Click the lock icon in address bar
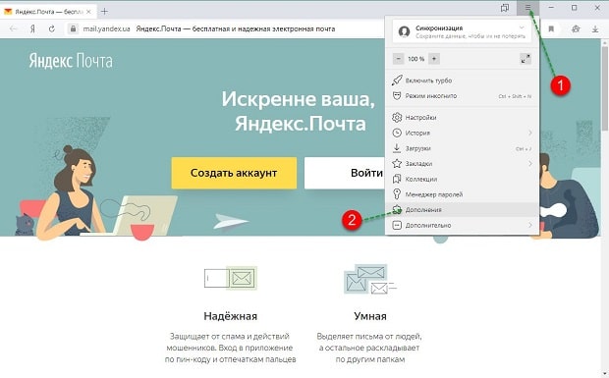Image resolution: width=609 pixels, height=378 pixels. tap(73, 28)
